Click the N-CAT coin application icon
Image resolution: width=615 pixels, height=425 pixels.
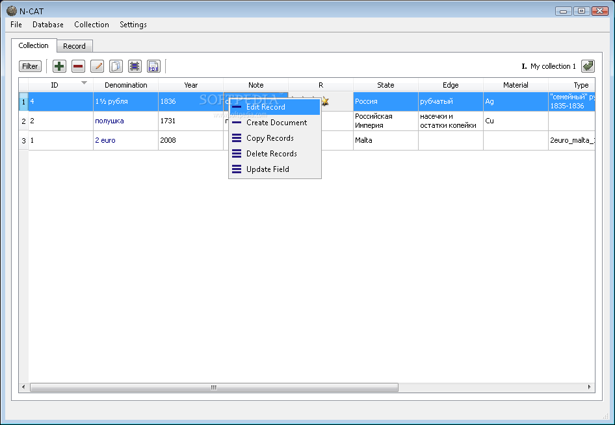(x=12, y=10)
